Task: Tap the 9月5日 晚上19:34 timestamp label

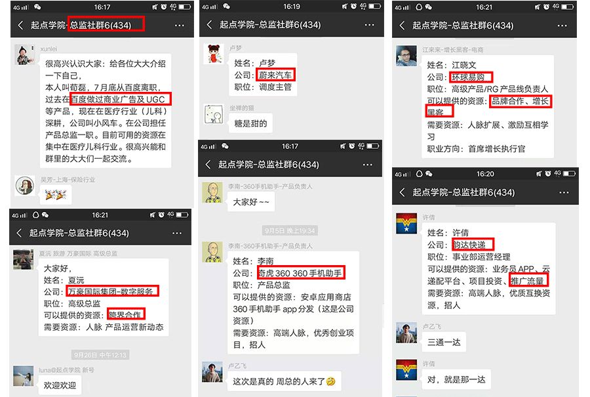Action: tap(290, 230)
